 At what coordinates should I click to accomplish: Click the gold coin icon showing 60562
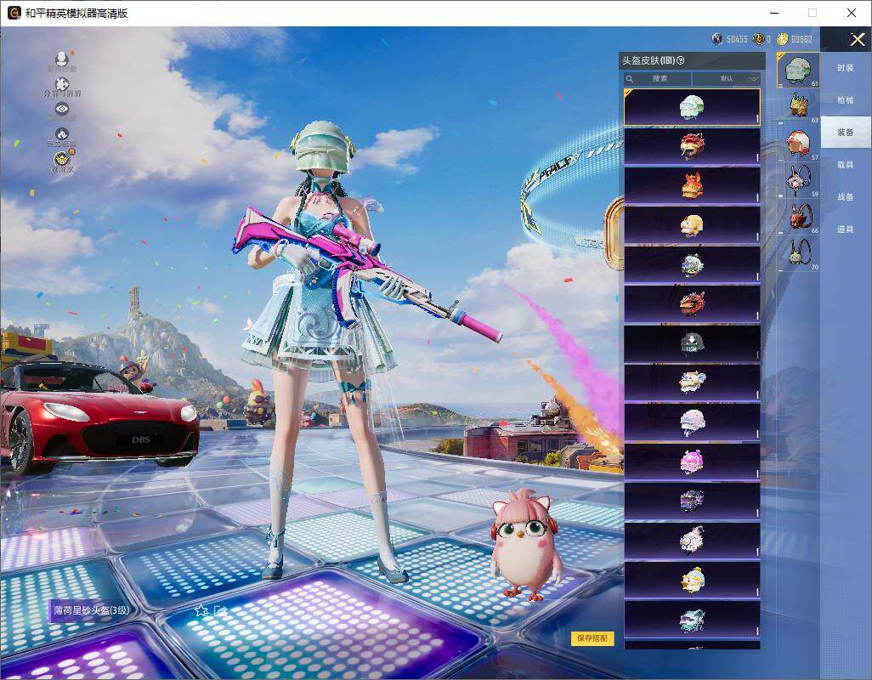pyautogui.click(x=783, y=39)
